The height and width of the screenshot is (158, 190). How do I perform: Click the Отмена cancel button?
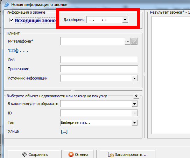click(78, 155)
